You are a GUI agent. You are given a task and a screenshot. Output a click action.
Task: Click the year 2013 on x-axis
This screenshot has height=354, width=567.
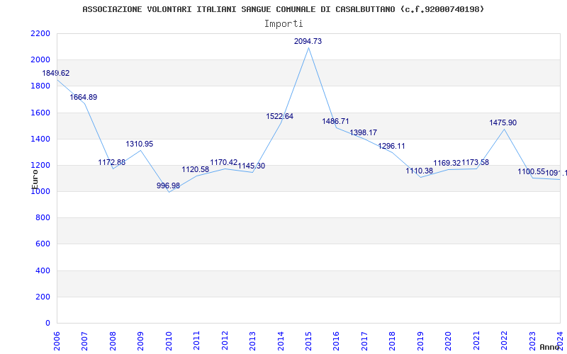[x=252, y=341]
